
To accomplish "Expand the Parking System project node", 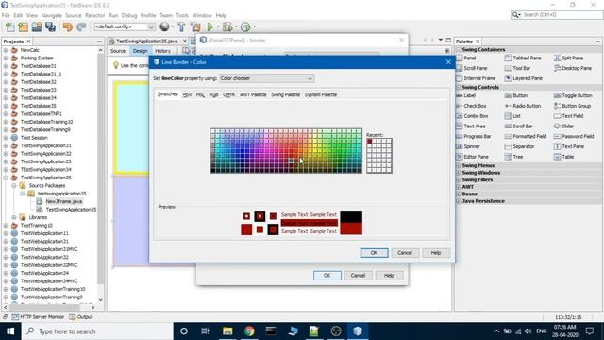I will pos(6,59).
